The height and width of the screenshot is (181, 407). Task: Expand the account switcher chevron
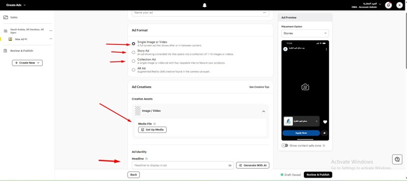click(380, 4)
